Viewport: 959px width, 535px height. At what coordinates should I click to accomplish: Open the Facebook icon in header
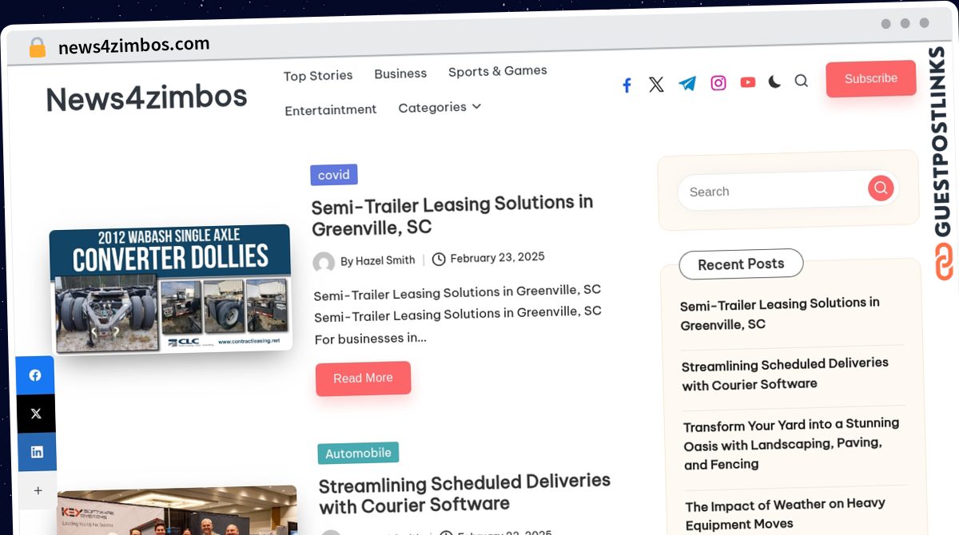[627, 85]
